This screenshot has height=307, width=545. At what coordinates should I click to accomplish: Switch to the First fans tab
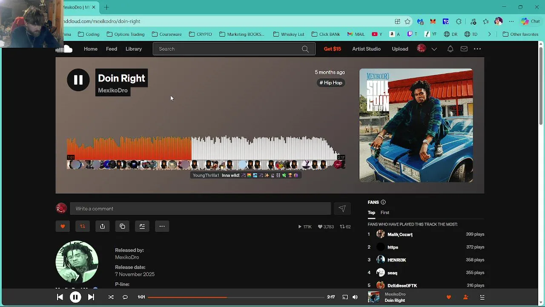coord(385,212)
